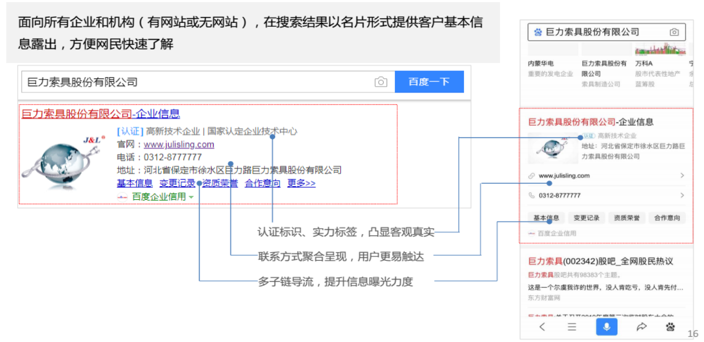Expand the 百度企业信用 dropdown arrow

(x=191, y=197)
